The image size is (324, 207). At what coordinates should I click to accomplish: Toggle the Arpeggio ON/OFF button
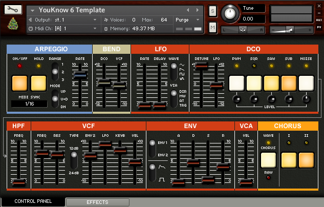click(x=20, y=82)
